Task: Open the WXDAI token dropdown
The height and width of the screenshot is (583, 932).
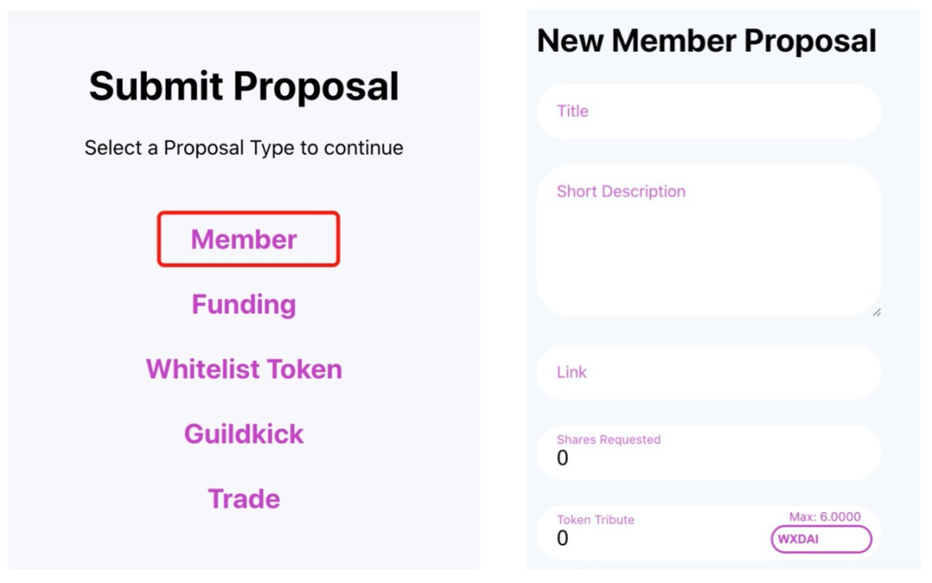Action: [821, 539]
